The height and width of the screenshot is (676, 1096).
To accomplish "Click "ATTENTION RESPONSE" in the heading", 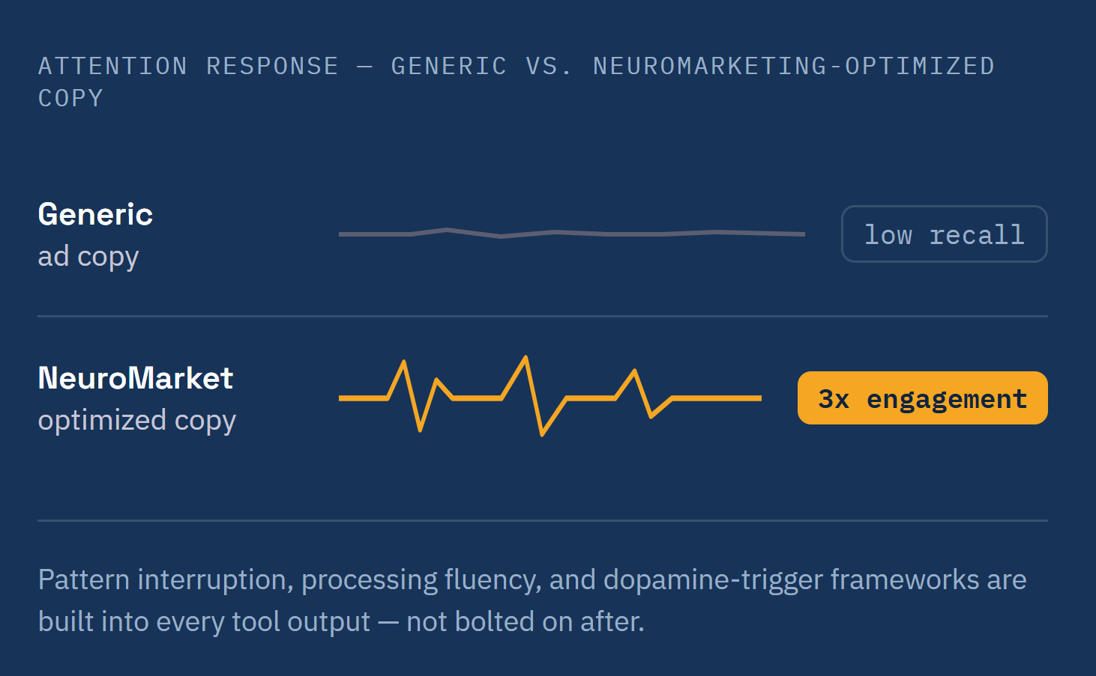I will [x=188, y=66].
